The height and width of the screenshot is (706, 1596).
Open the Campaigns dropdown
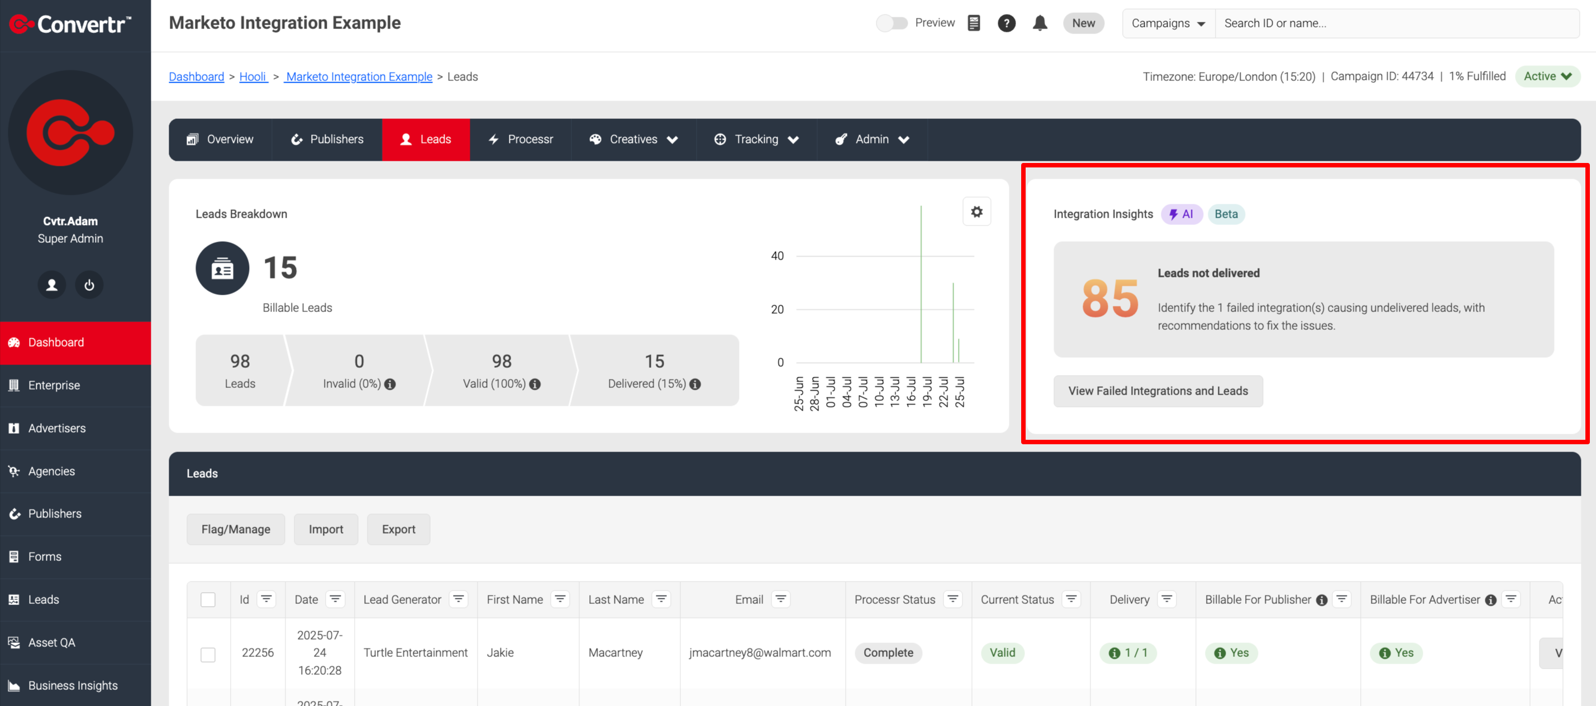[1168, 23]
